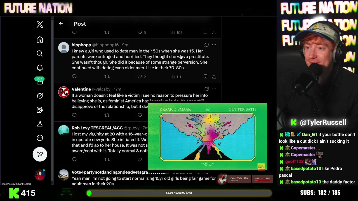
Task: Click geoff123 username in chat
Action: pos(294,161)
